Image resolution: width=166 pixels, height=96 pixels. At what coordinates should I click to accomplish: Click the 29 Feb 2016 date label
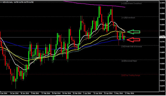pyautogui.click(x=56, y=93)
